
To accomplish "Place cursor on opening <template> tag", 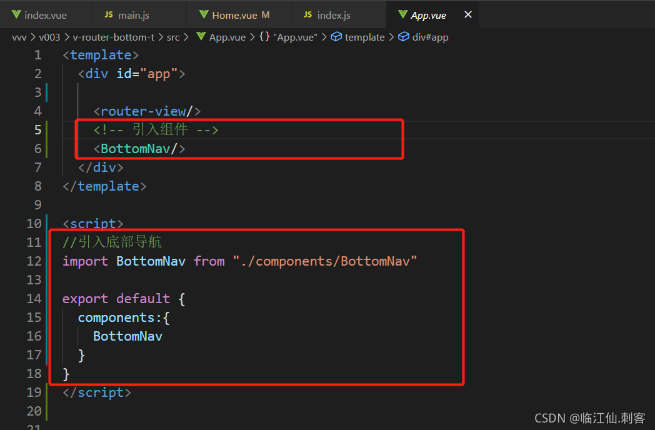I will (x=101, y=55).
